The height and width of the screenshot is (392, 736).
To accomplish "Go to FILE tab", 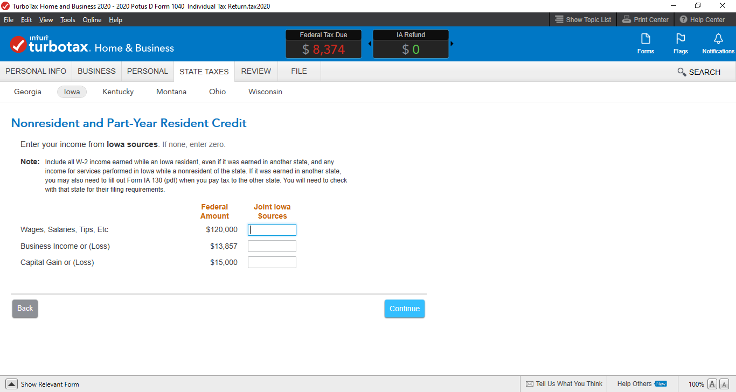I will [x=299, y=71].
